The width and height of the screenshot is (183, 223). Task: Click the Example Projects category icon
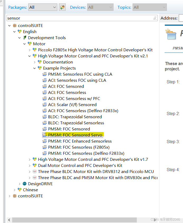coord(40,68)
